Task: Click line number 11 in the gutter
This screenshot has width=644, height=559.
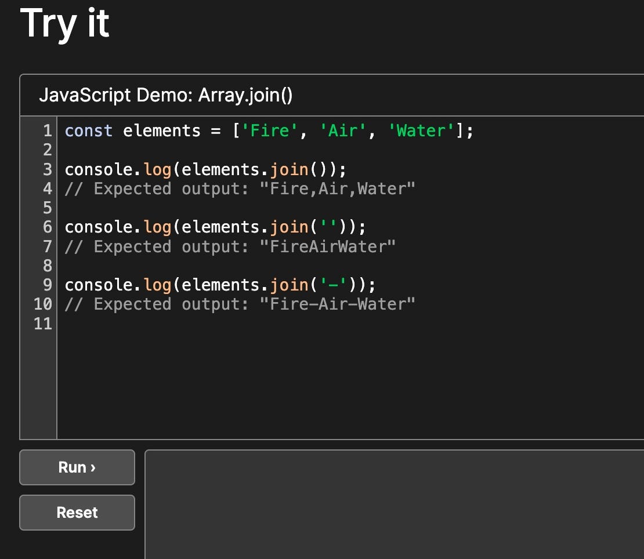Action: 42,324
